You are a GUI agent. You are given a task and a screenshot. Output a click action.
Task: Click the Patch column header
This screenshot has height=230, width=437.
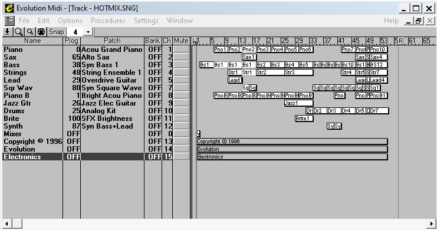pos(112,41)
